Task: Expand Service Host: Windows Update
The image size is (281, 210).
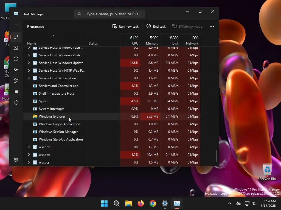Action: [29, 63]
